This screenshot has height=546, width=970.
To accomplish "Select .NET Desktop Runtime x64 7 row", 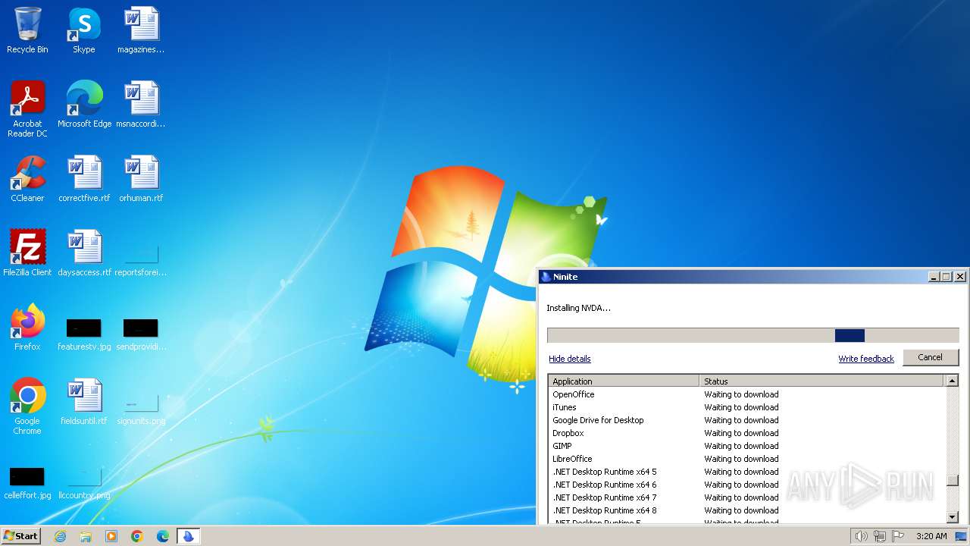I will 746,497.
